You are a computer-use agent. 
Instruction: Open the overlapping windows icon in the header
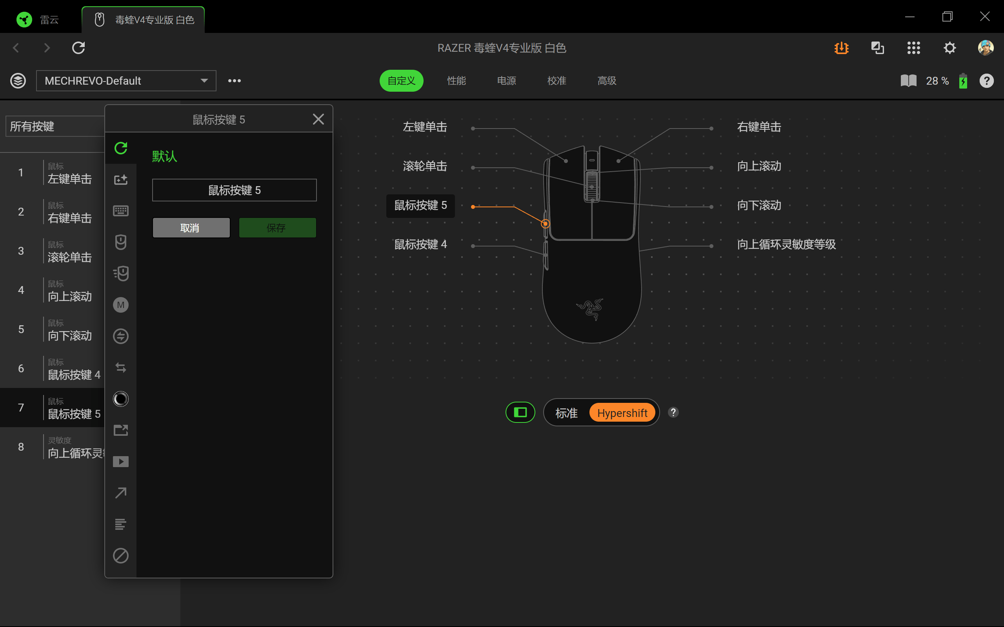pos(877,48)
